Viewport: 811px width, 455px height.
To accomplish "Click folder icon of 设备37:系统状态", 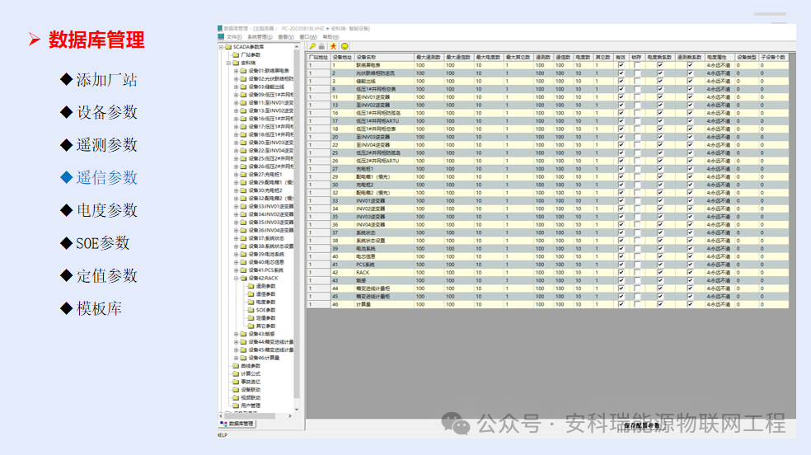I will (243, 238).
